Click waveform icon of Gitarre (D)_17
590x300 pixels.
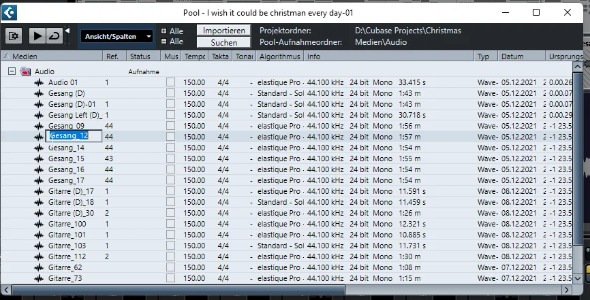[x=39, y=191]
